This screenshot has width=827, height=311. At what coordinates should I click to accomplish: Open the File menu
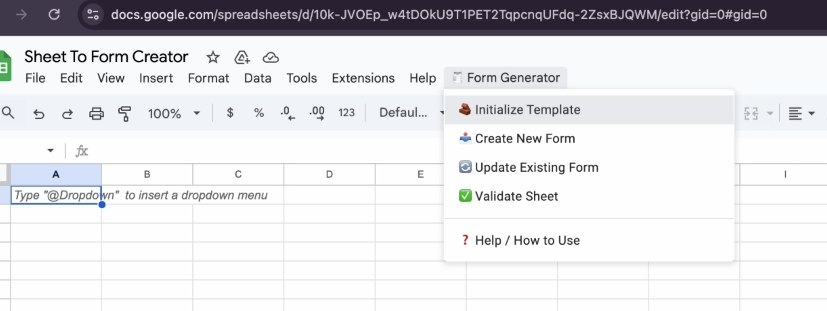tap(35, 78)
